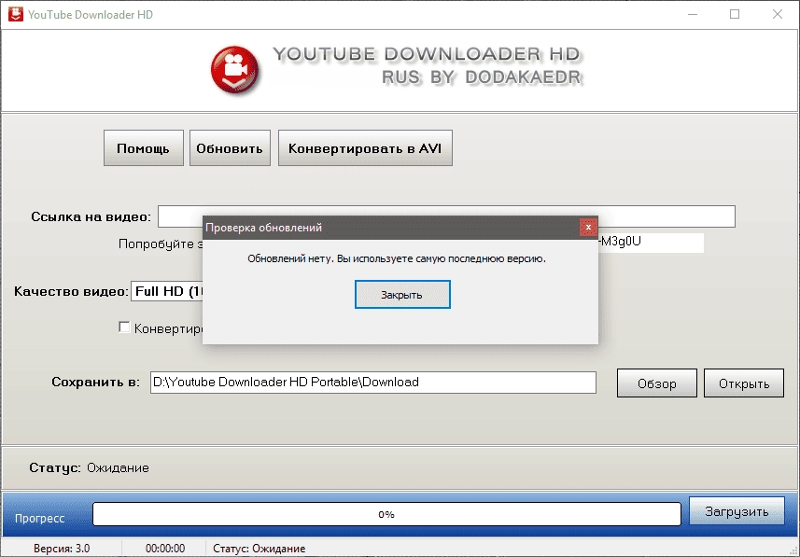Viewport: 800px width, 557px height.
Task: Click the Ссылка на видео label
Action: tap(91, 216)
